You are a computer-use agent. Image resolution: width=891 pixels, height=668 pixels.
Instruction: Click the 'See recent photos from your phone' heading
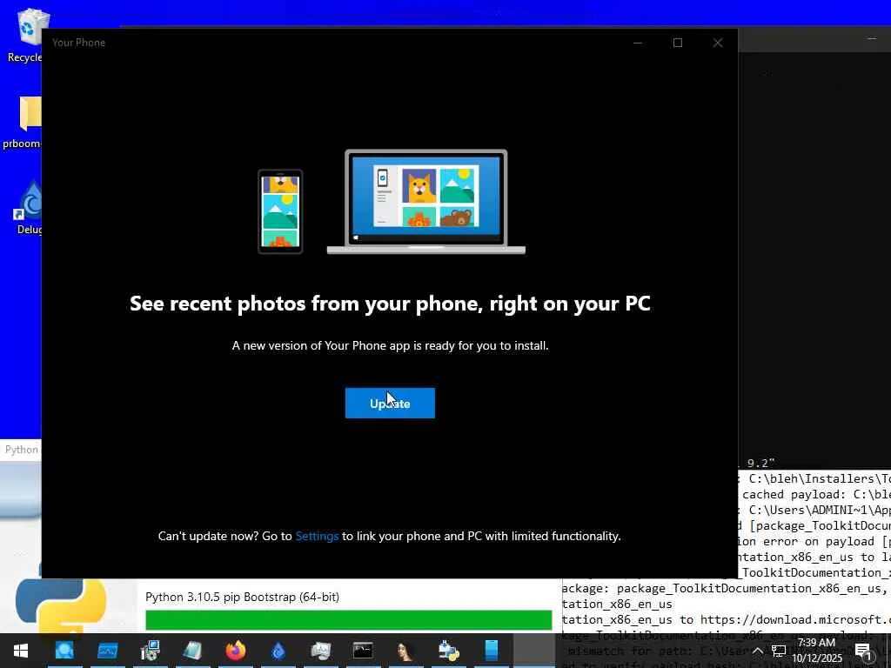tap(390, 304)
